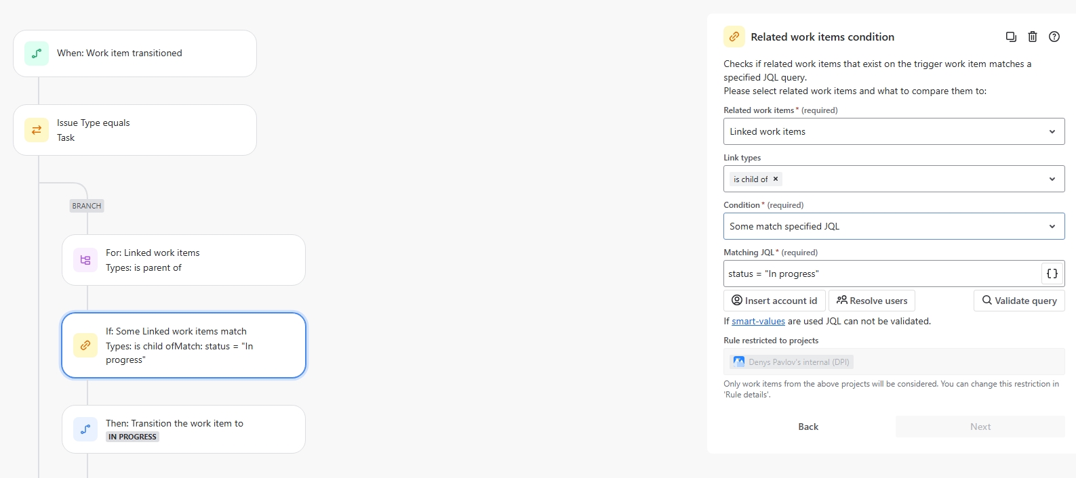1076x478 pixels.
Task: Click the If: Some Linked work items icon
Action: [x=85, y=345]
